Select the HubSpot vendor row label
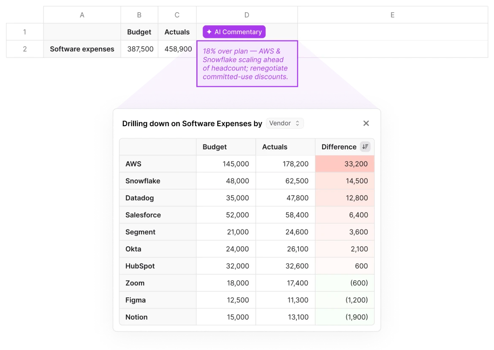This screenshot has height=350, width=494. 158,266
